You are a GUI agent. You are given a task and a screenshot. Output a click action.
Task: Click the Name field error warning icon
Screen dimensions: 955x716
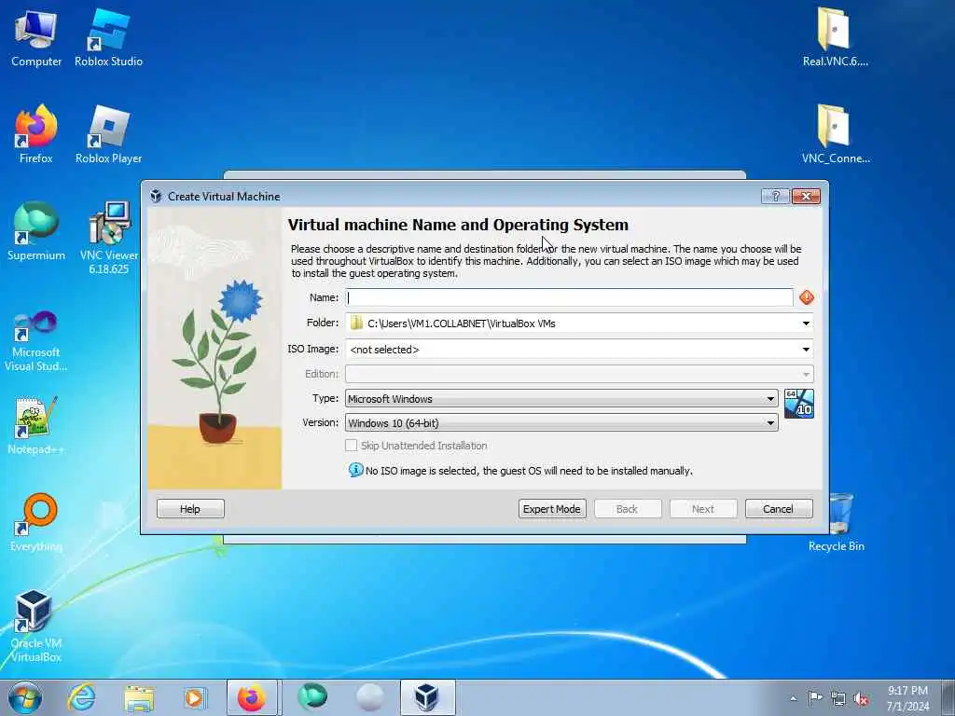[x=807, y=297]
